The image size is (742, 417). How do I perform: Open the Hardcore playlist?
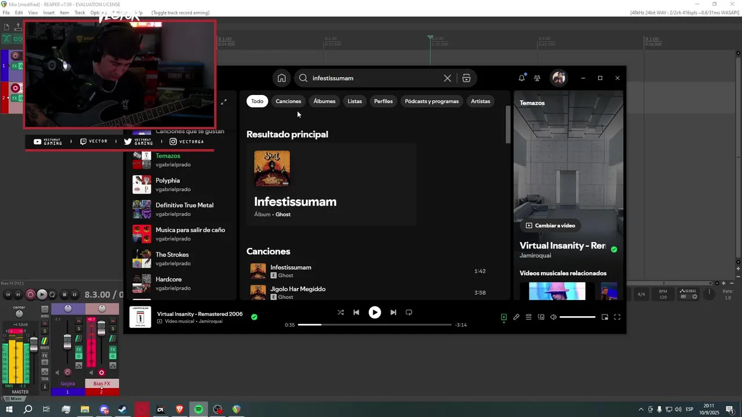[x=180, y=283]
